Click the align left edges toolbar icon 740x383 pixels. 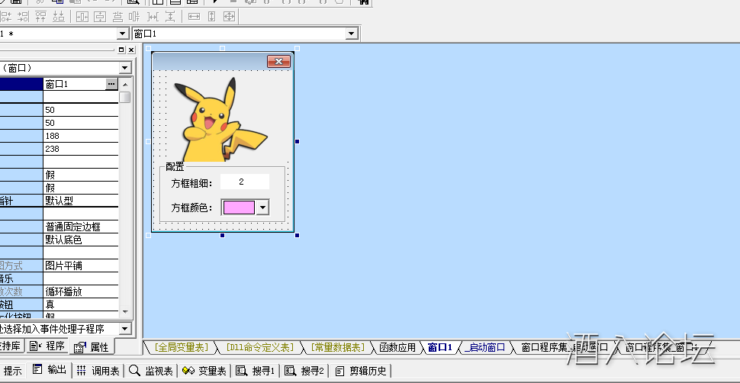[6, 16]
